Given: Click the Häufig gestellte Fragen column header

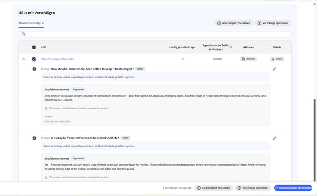Looking at the screenshot, I should 183,47.
